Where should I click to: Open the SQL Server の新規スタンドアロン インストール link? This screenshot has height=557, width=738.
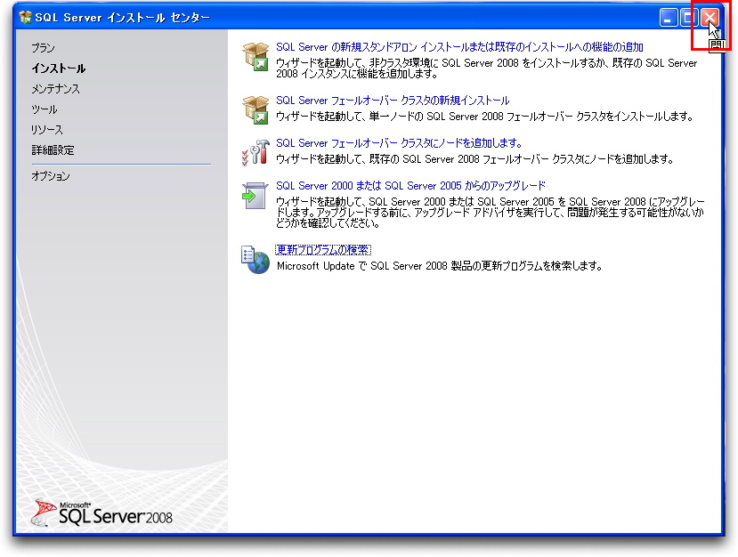pyautogui.click(x=459, y=47)
